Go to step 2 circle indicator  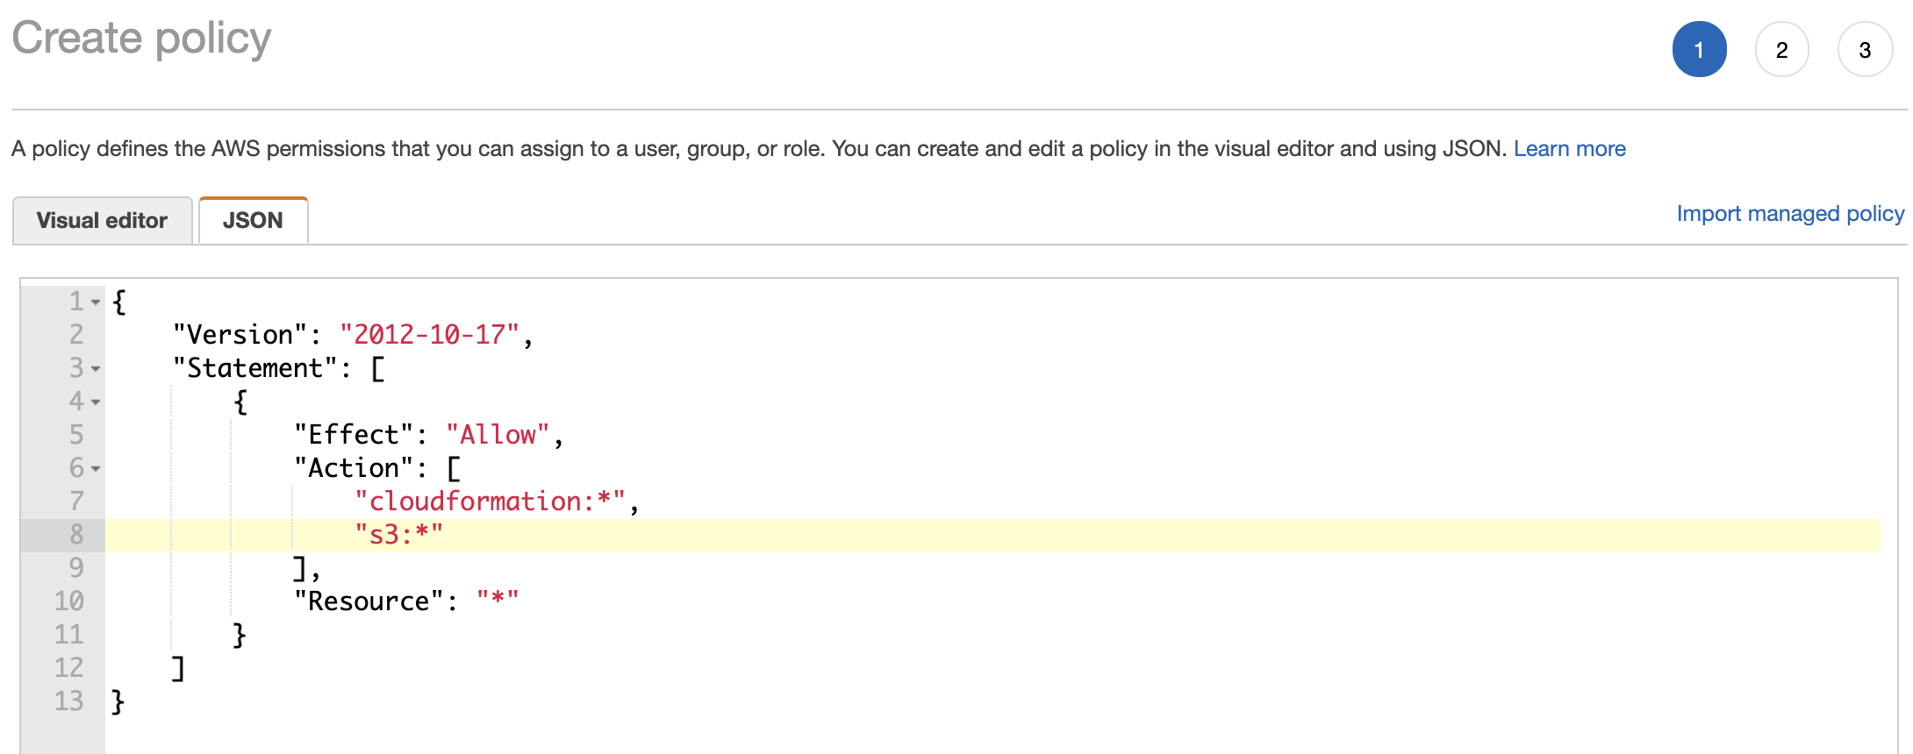(x=1781, y=50)
